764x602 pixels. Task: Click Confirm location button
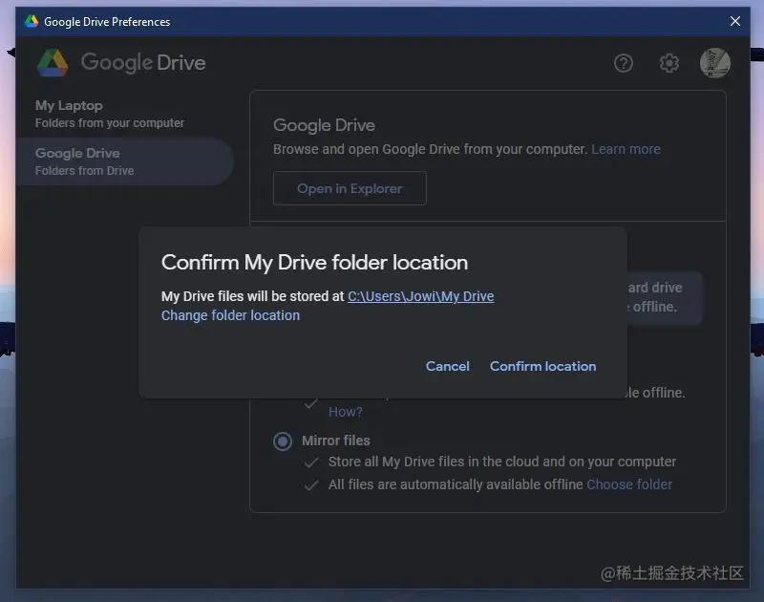coord(542,366)
